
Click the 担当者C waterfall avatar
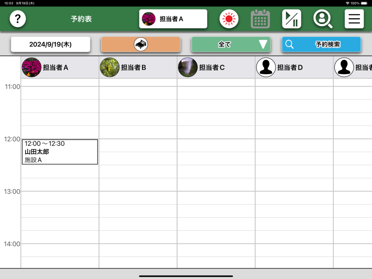188,67
